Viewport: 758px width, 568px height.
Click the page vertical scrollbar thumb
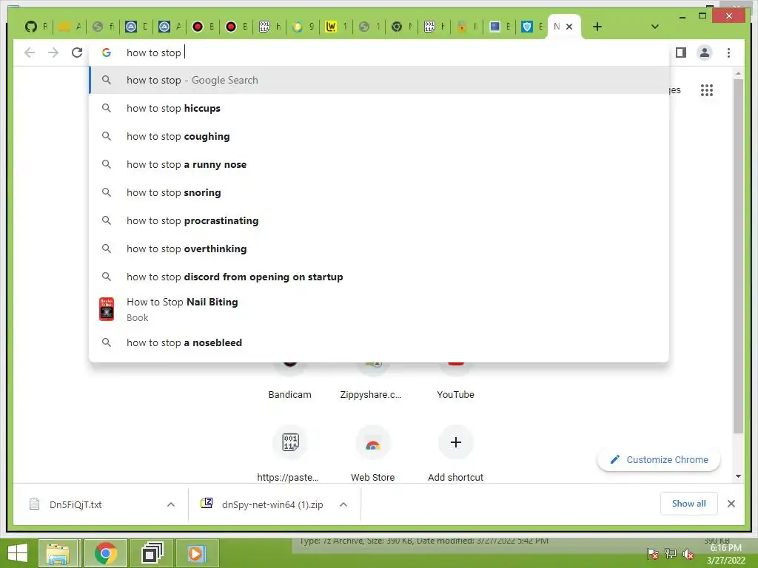[x=738, y=256]
